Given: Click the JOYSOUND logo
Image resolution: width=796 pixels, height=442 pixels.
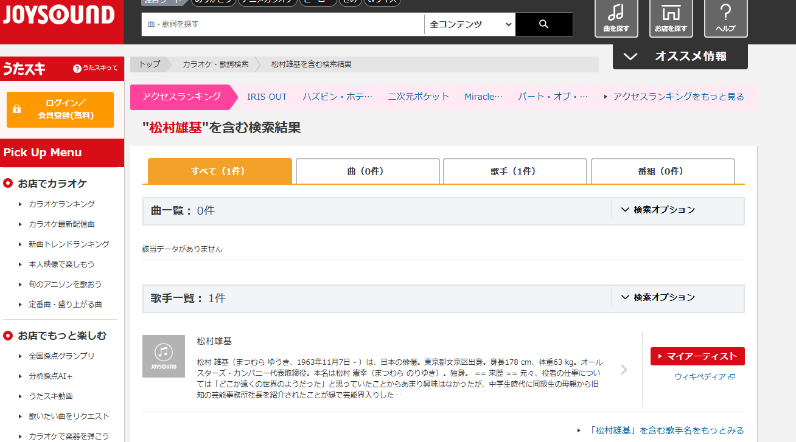Looking at the screenshot, I should pos(58,15).
